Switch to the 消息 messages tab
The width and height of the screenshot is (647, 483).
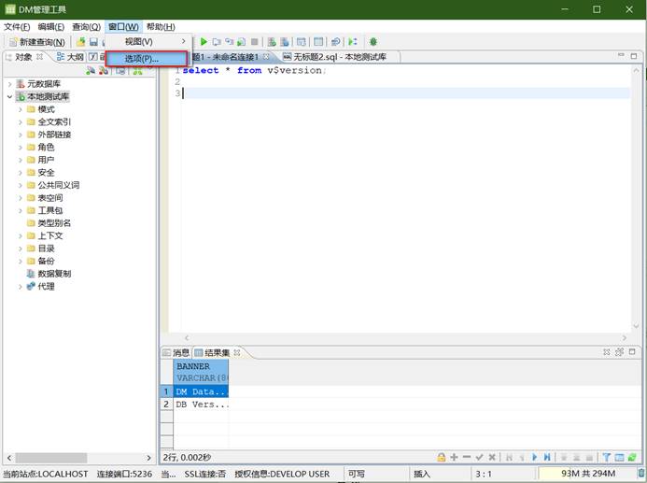pos(180,352)
